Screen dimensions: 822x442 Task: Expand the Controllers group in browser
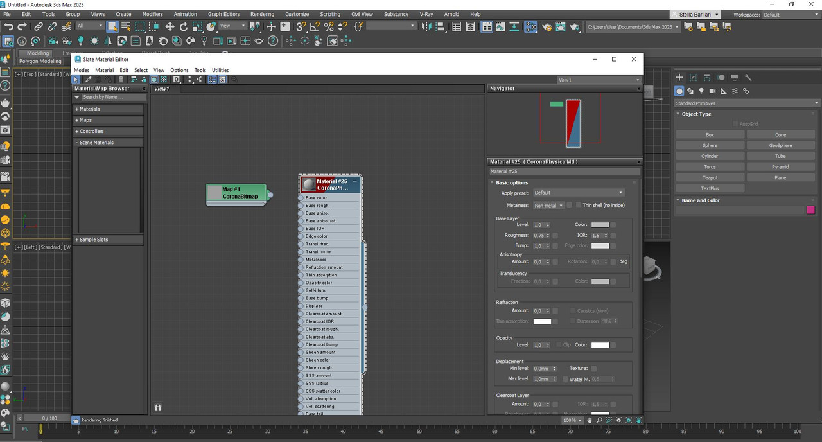tap(108, 131)
